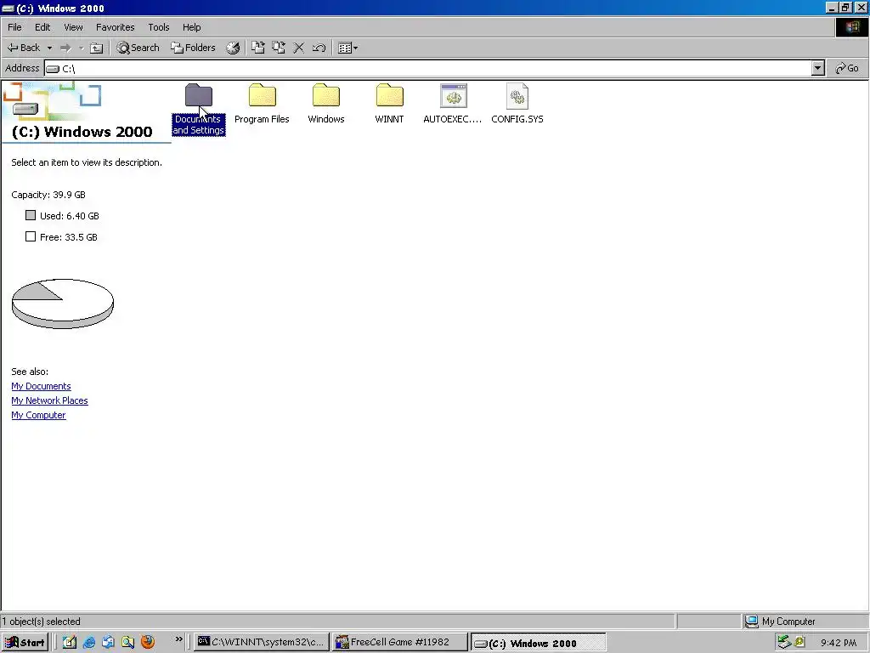
Task: Click the Forward arrow in the toolbar
Action: tap(65, 48)
